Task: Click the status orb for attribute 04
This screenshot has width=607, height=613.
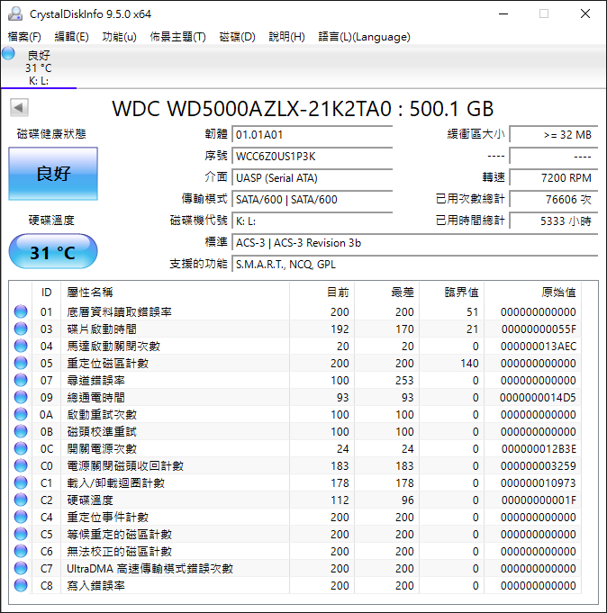Action: click(21, 346)
